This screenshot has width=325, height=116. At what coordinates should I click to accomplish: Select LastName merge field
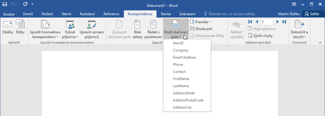click(x=187, y=86)
